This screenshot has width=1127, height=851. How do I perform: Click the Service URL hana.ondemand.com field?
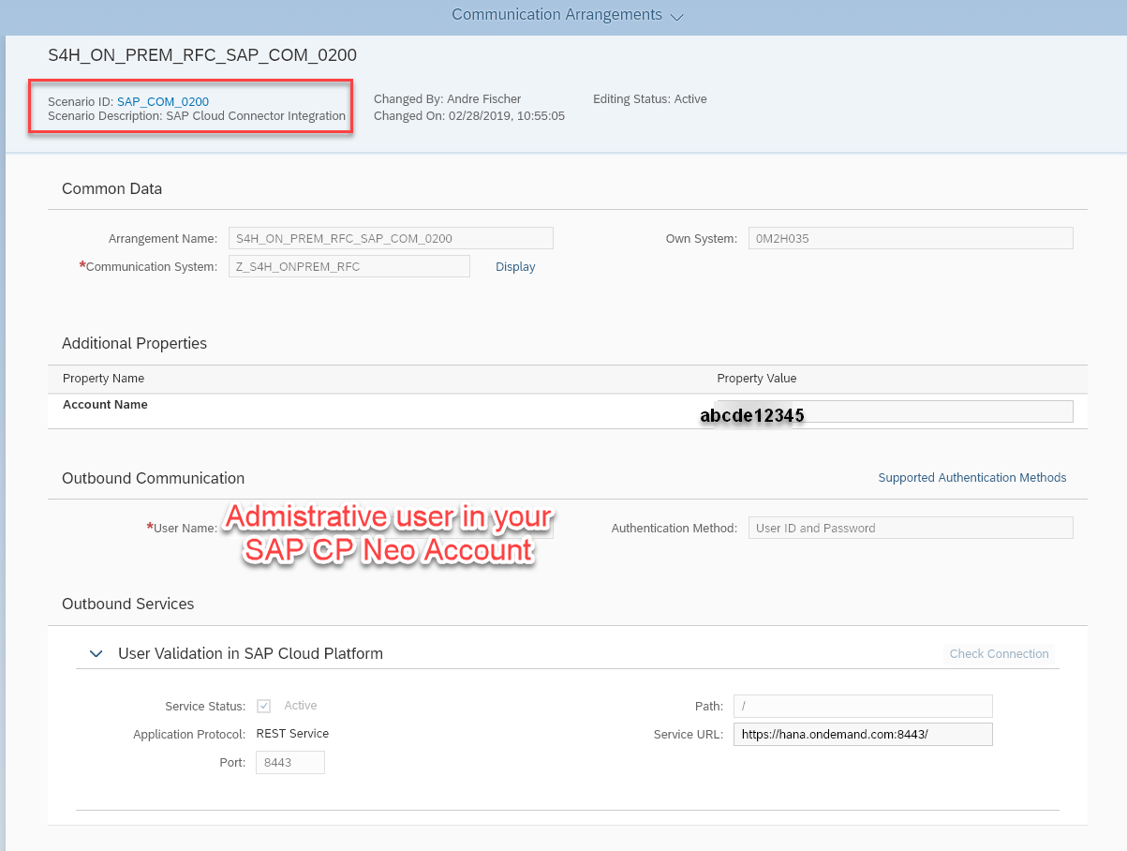pyautogui.click(x=862, y=734)
